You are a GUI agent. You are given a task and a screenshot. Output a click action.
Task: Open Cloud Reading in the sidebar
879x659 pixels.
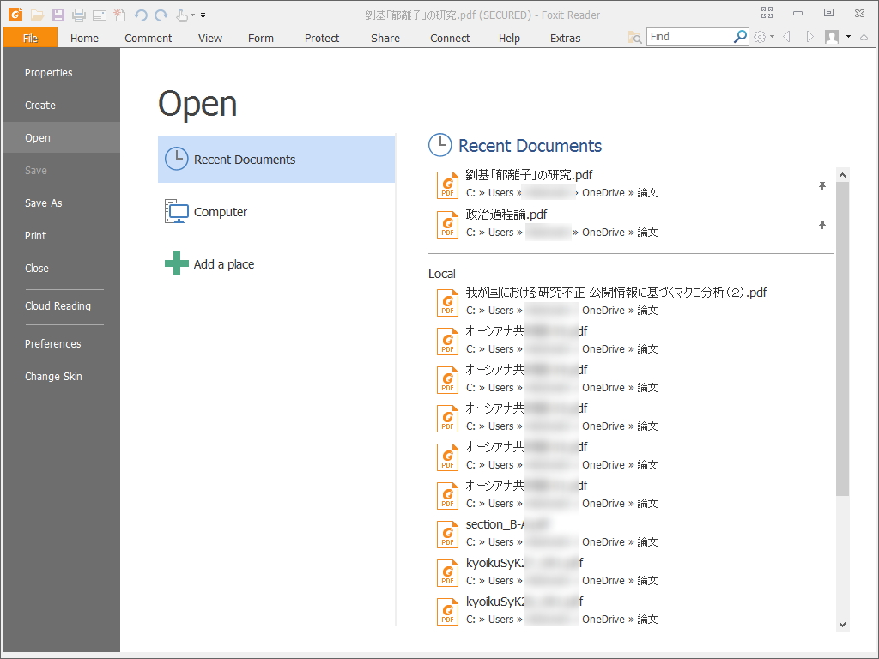62,306
